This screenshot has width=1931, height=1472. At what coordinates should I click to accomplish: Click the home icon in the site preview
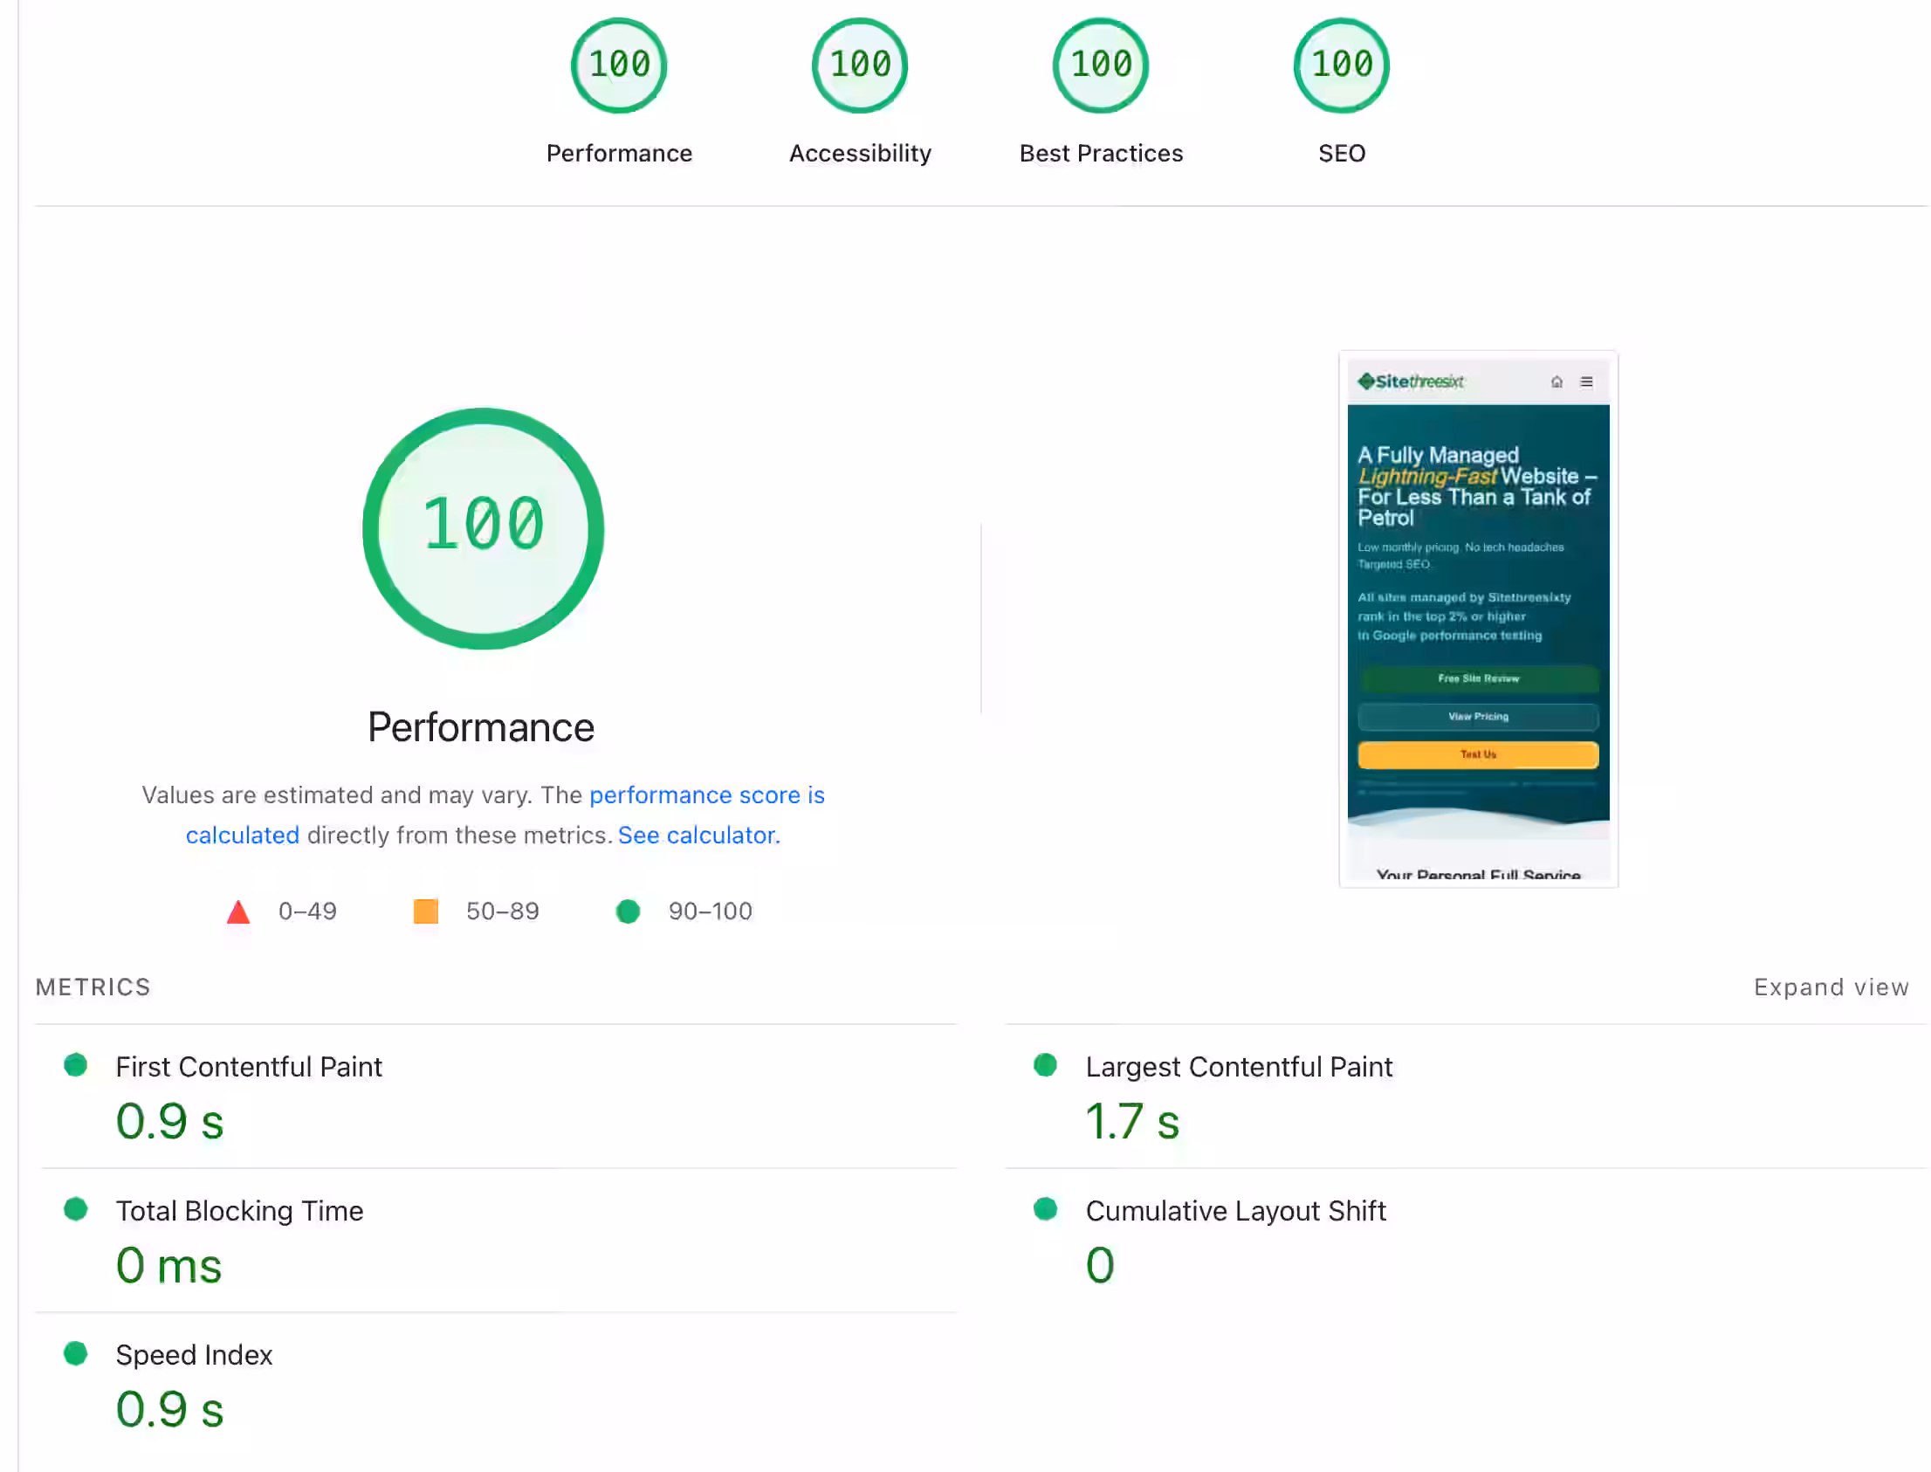(x=1557, y=382)
